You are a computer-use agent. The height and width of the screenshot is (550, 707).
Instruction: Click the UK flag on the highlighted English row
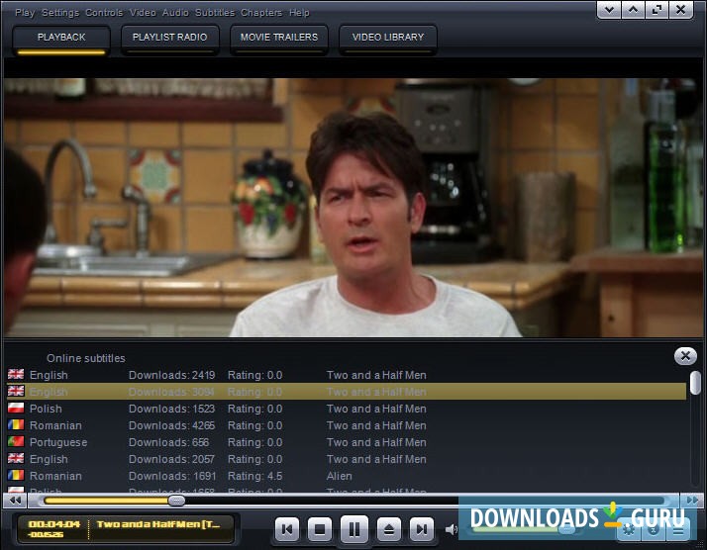tap(16, 391)
